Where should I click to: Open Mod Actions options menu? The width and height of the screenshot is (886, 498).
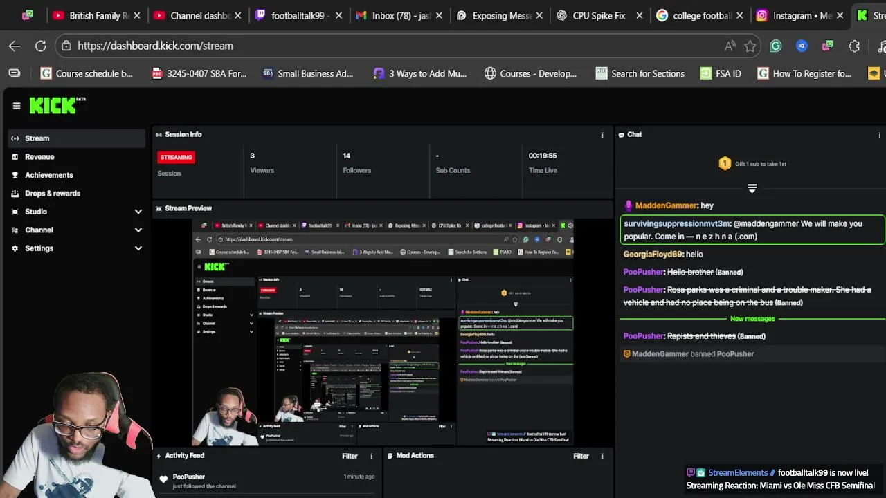[x=602, y=456]
